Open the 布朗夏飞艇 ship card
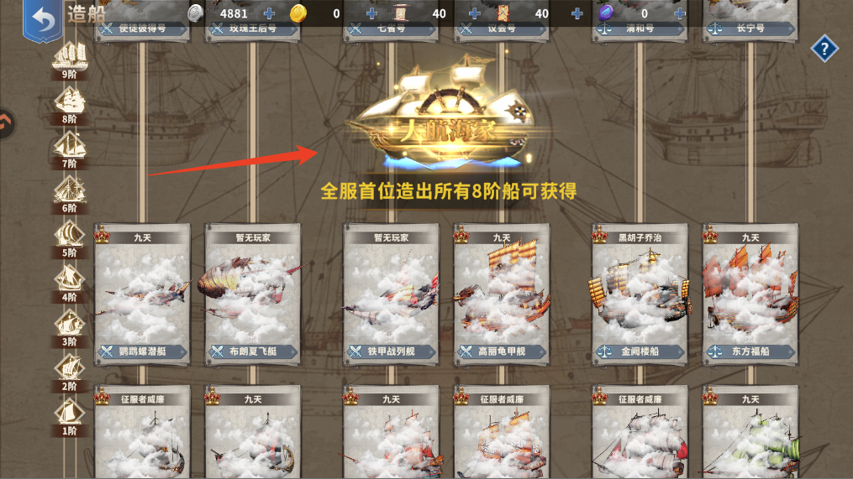The image size is (853, 479). [253, 294]
